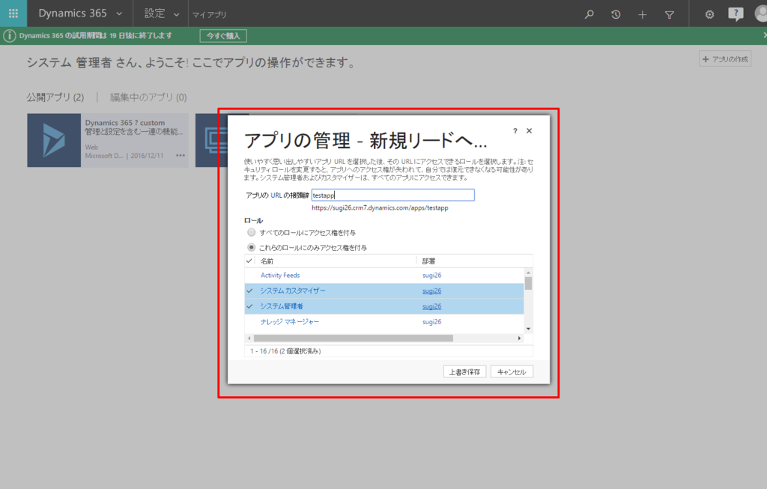Image resolution: width=767 pixels, height=489 pixels.
Task: Switch to 編集中のアプリ tab
Action: click(x=148, y=97)
